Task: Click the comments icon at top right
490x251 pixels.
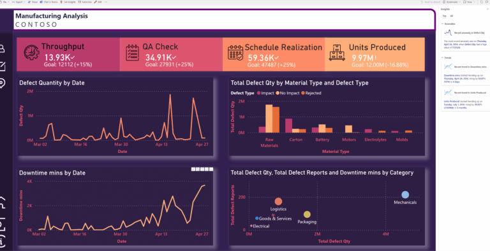Action: [487, 2]
